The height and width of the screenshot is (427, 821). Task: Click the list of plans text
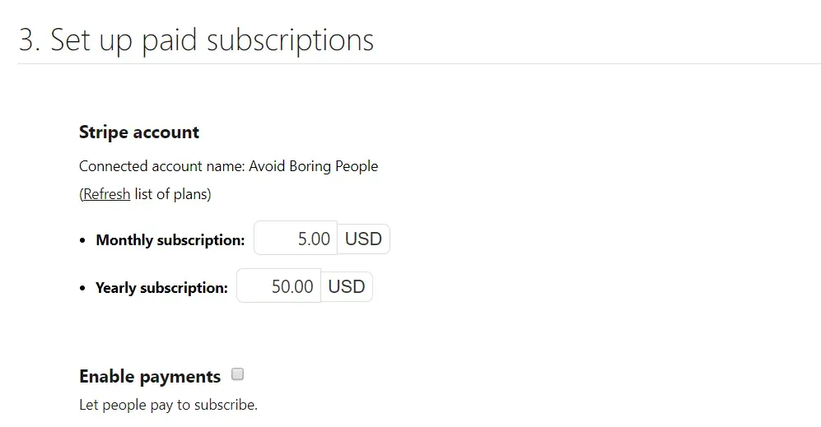(172, 194)
